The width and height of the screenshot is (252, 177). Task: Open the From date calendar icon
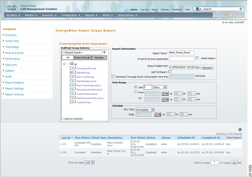click(x=165, y=94)
